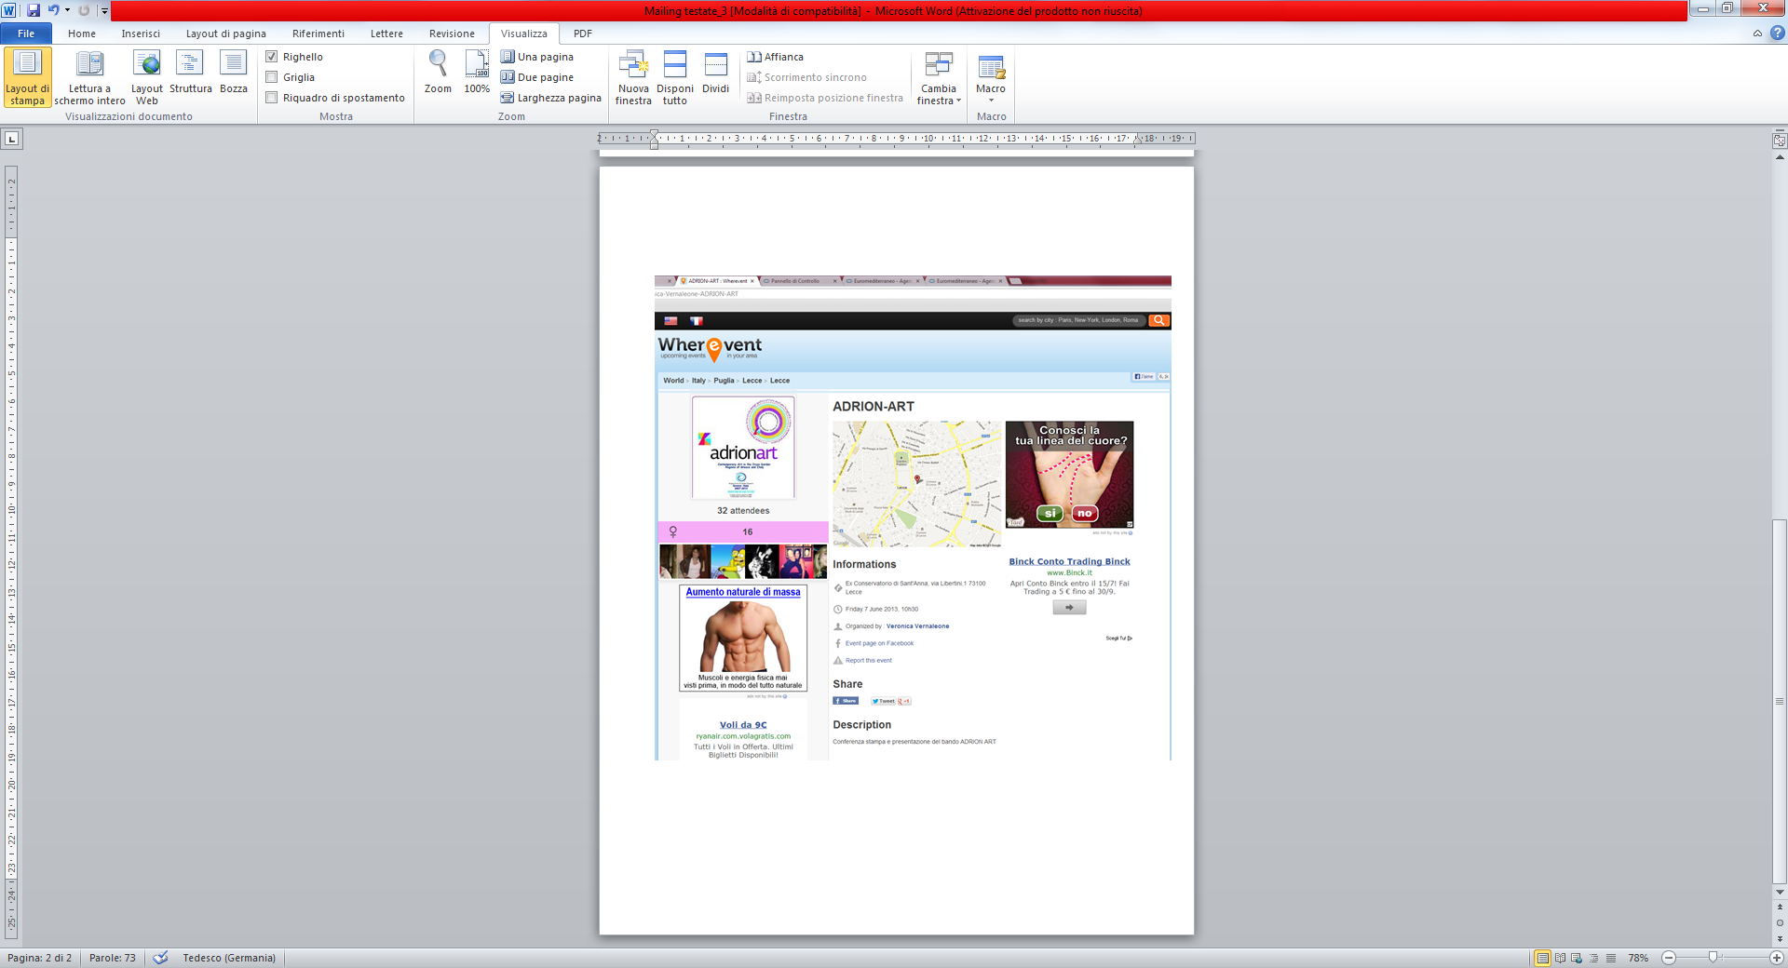Image resolution: width=1788 pixels, height=968 pixels.
Task: Click the zoom out minus button
Action: [x=1669, y=958]
